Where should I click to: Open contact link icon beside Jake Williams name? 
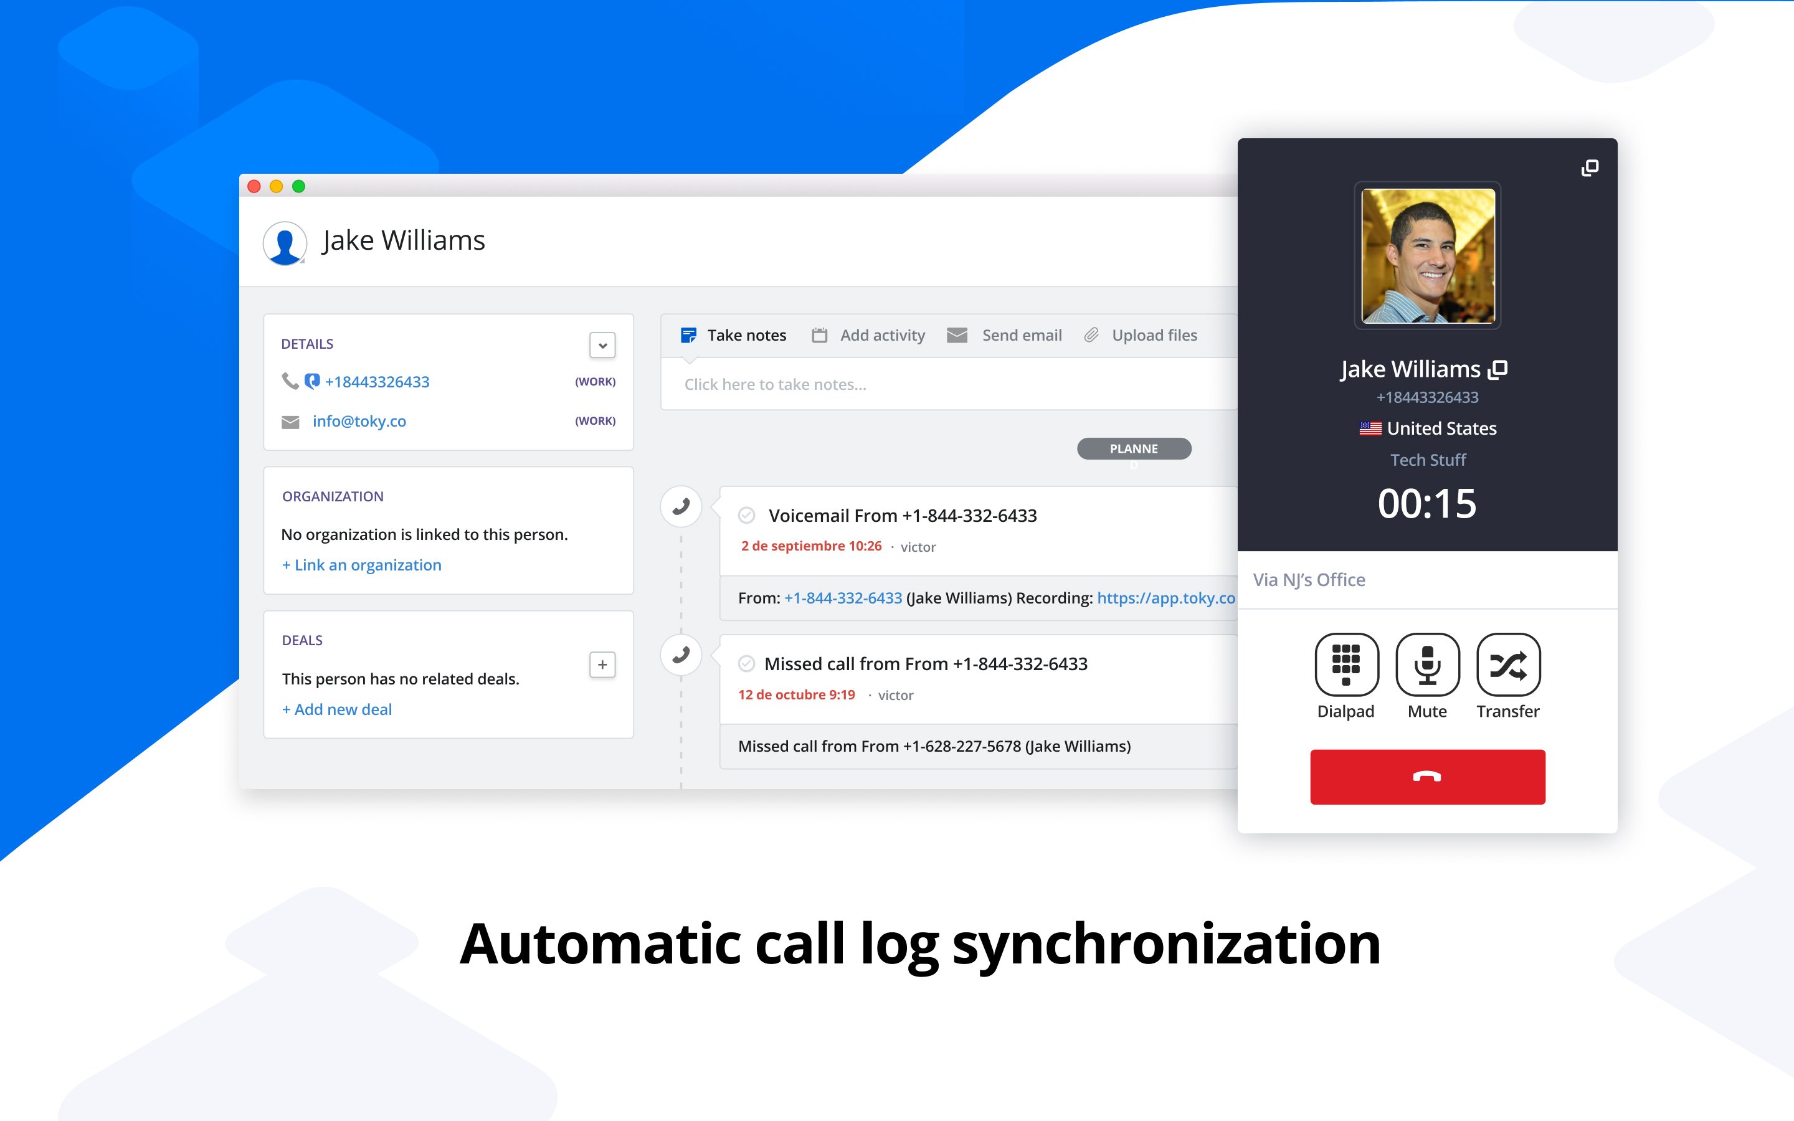pos(1498,369)
